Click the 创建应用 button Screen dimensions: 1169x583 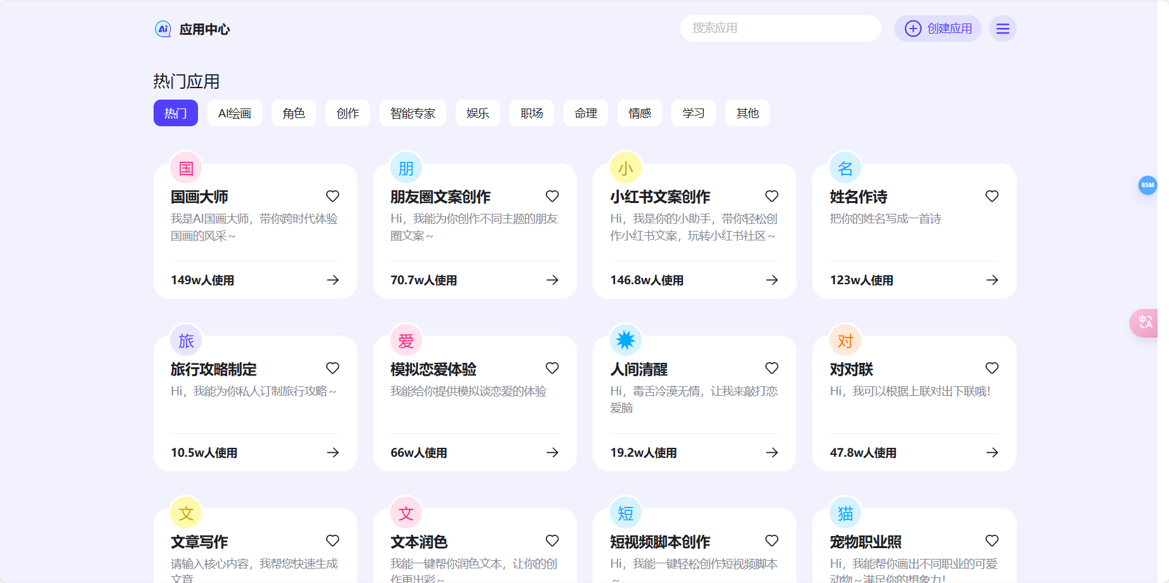(x=938, y=29)
